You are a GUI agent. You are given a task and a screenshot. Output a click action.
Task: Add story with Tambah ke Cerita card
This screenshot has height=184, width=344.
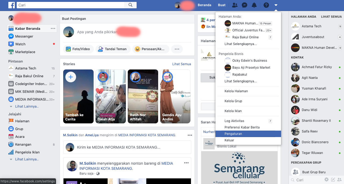coord(78,96)
